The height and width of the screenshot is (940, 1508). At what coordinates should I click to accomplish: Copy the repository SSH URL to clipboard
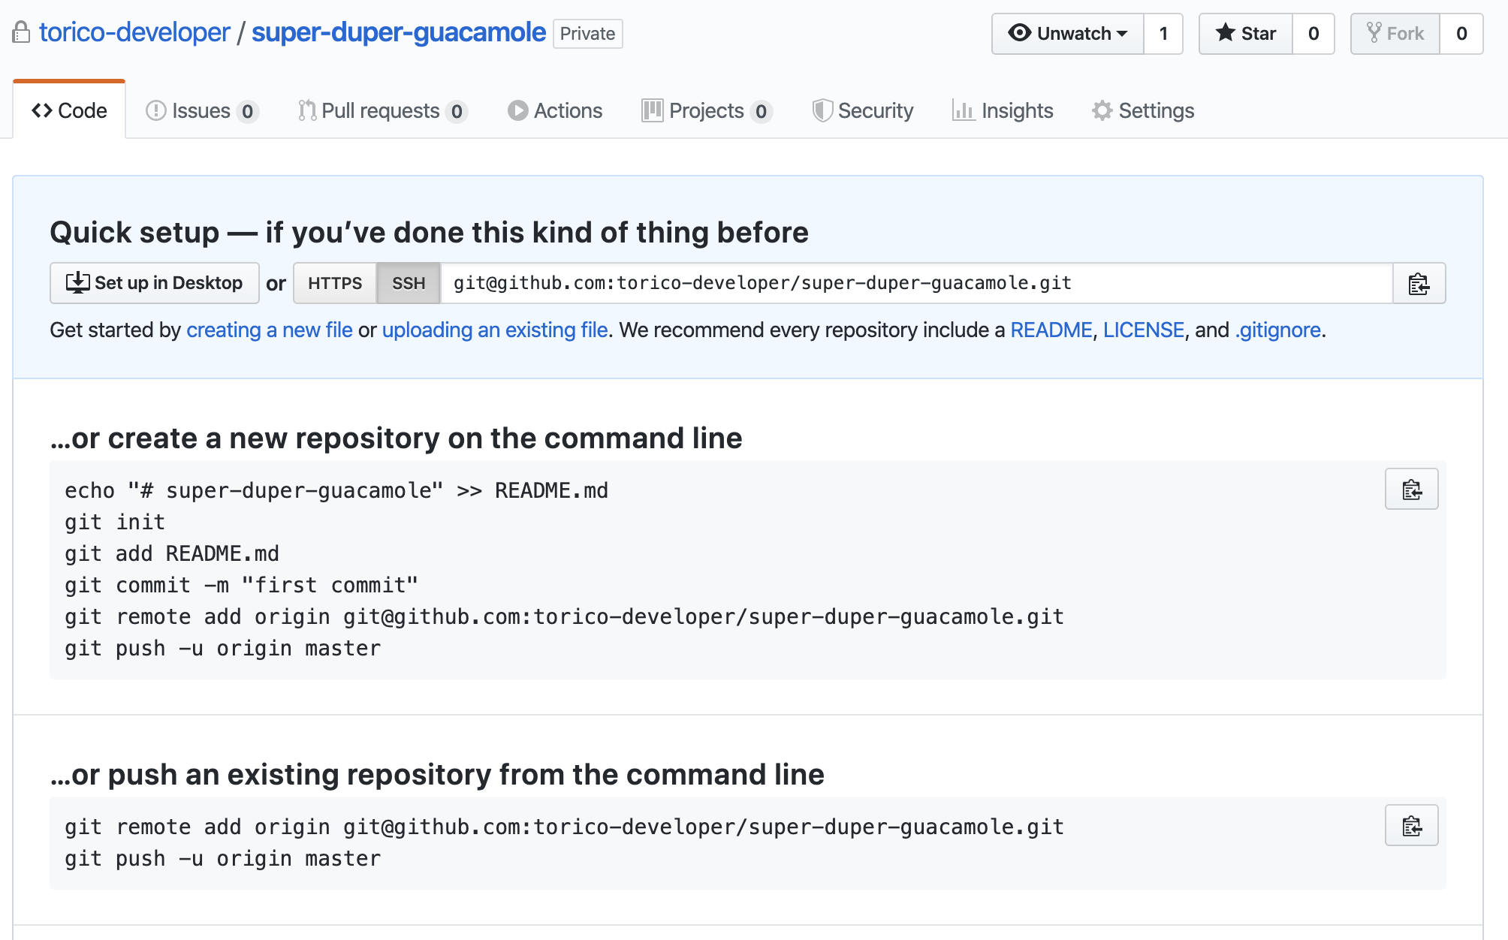tap(1419, 283)
